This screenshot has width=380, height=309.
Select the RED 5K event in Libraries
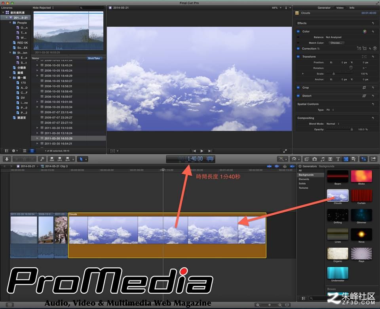click(22, 43)
